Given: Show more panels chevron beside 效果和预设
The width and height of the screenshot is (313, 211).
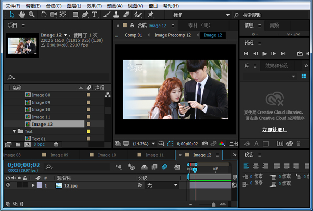Looking at the screenshot, I should (306, 66).
